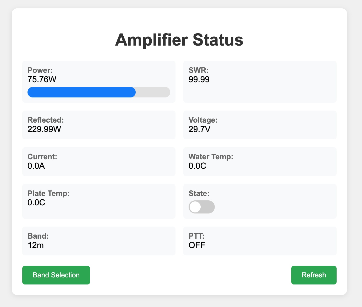Select the 75.76W power reading
This screenshot has width=362, height=307.
coord(42,79)
